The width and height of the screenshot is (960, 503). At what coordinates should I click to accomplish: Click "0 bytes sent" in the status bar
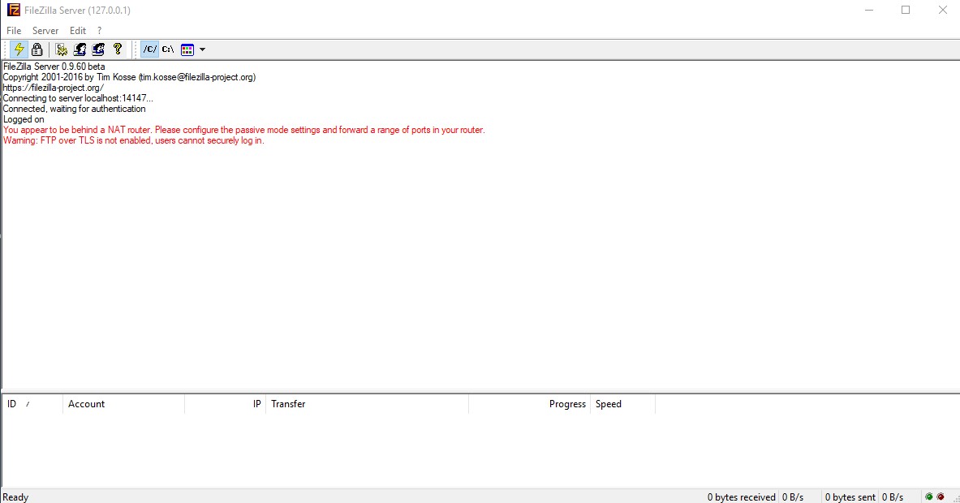coord(850,497)
